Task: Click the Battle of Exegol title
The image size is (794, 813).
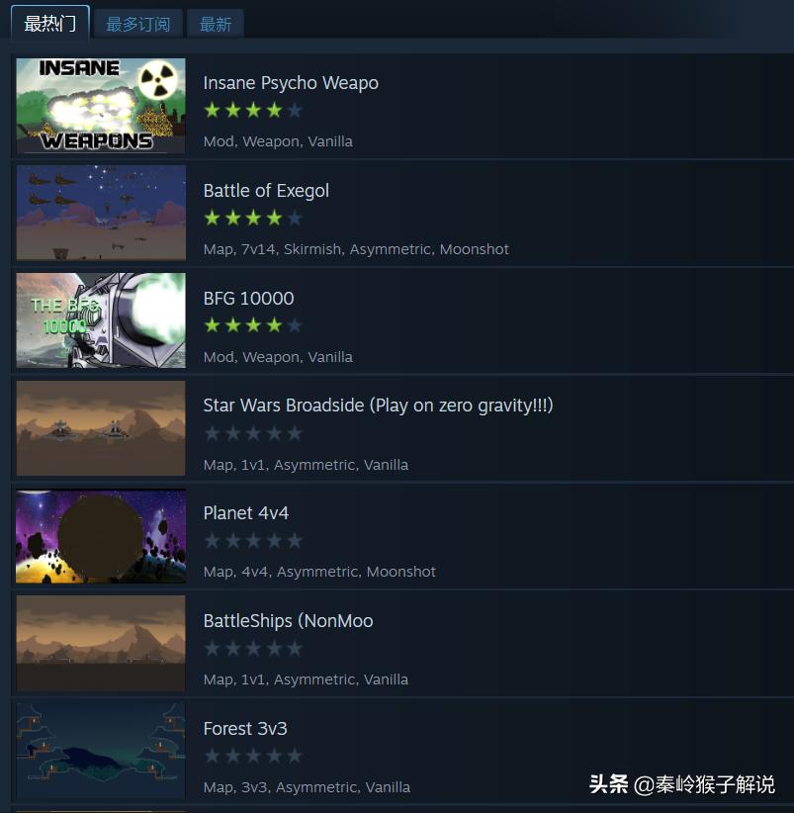Action: coord(266,191)
